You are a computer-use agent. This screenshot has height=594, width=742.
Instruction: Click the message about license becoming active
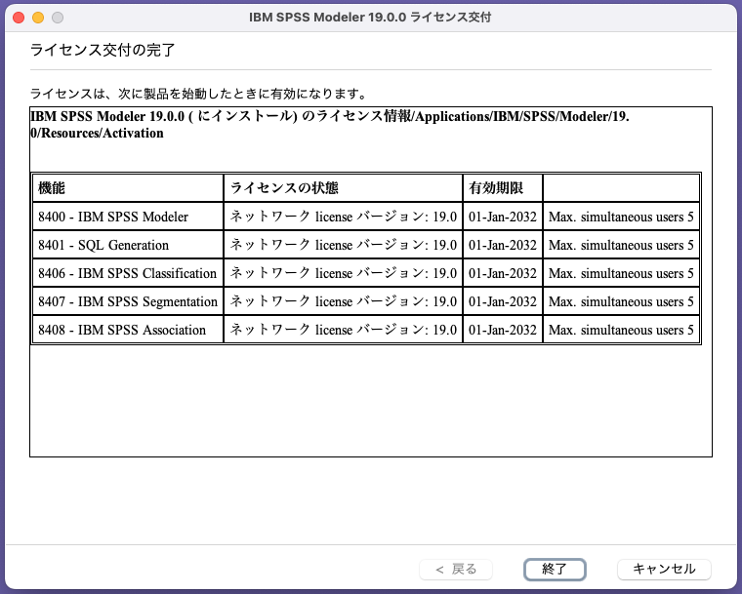click(199, 94)
